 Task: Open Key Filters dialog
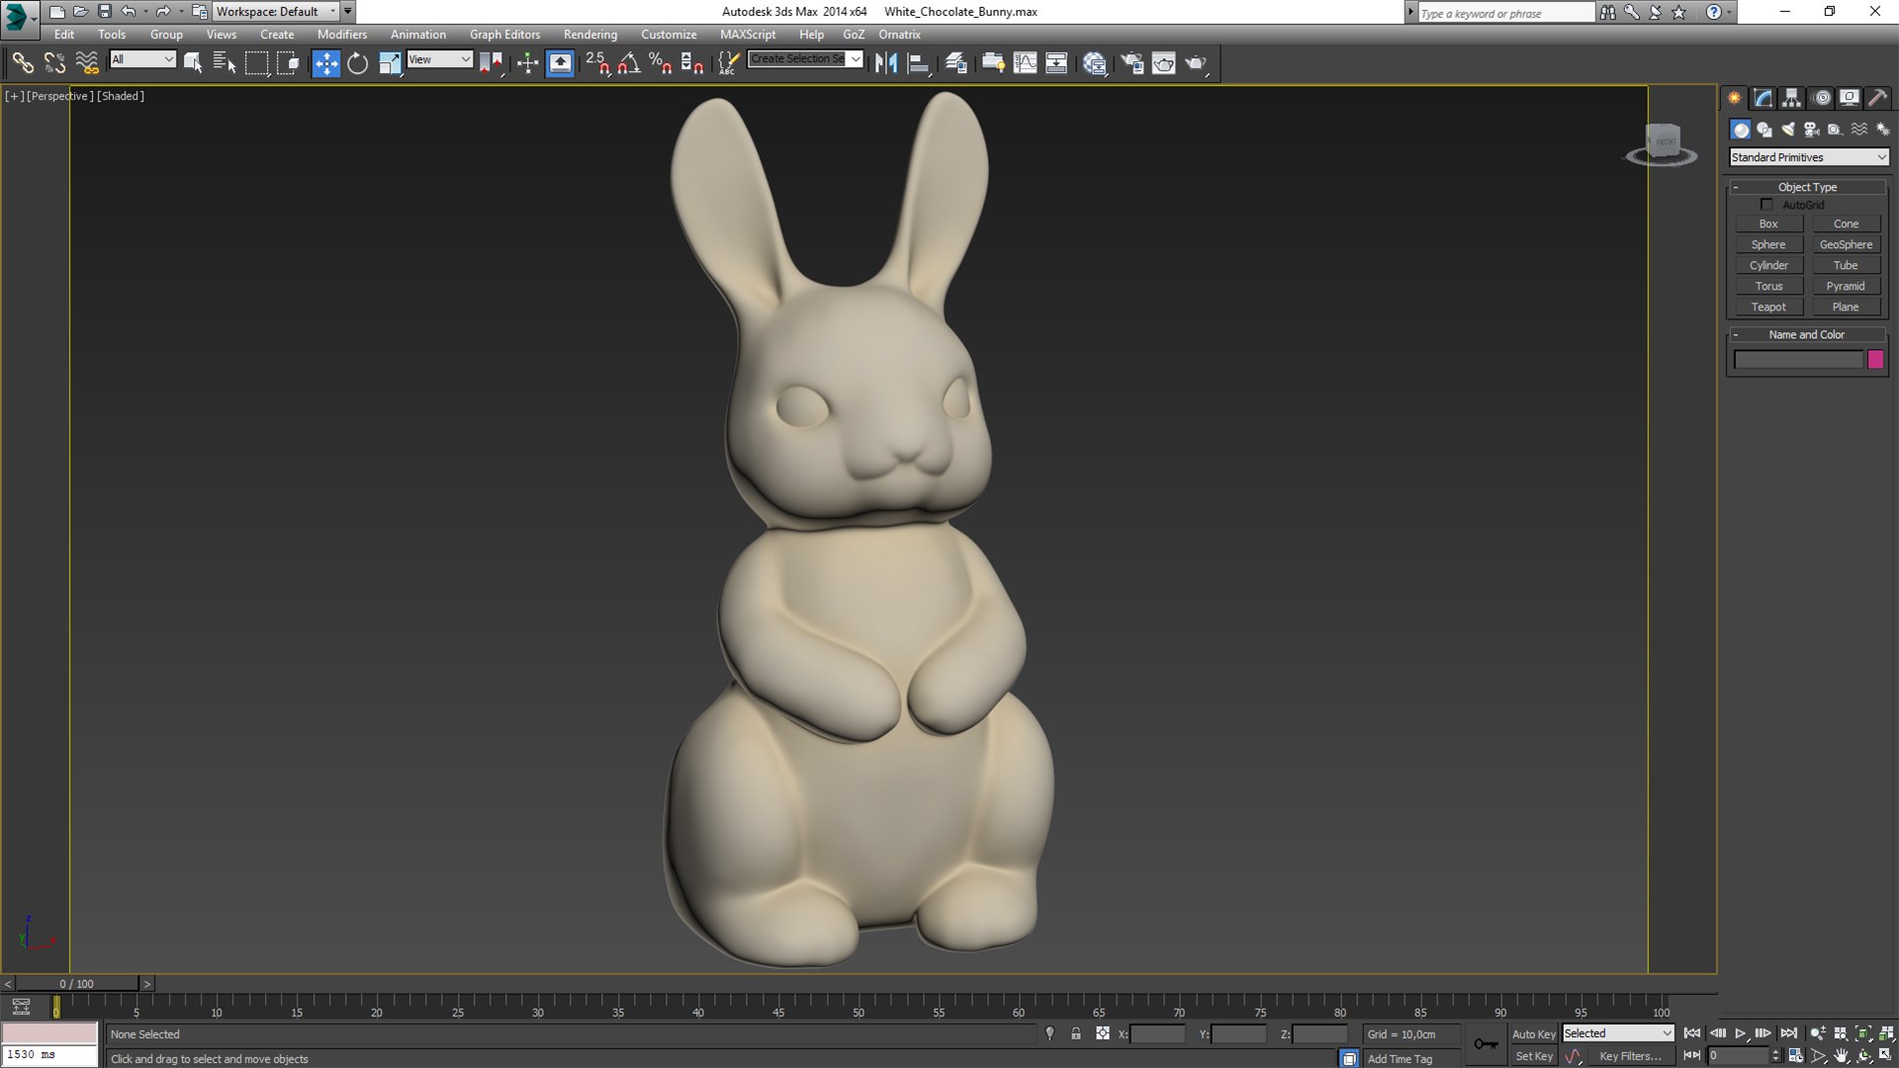[1630, 1056]
